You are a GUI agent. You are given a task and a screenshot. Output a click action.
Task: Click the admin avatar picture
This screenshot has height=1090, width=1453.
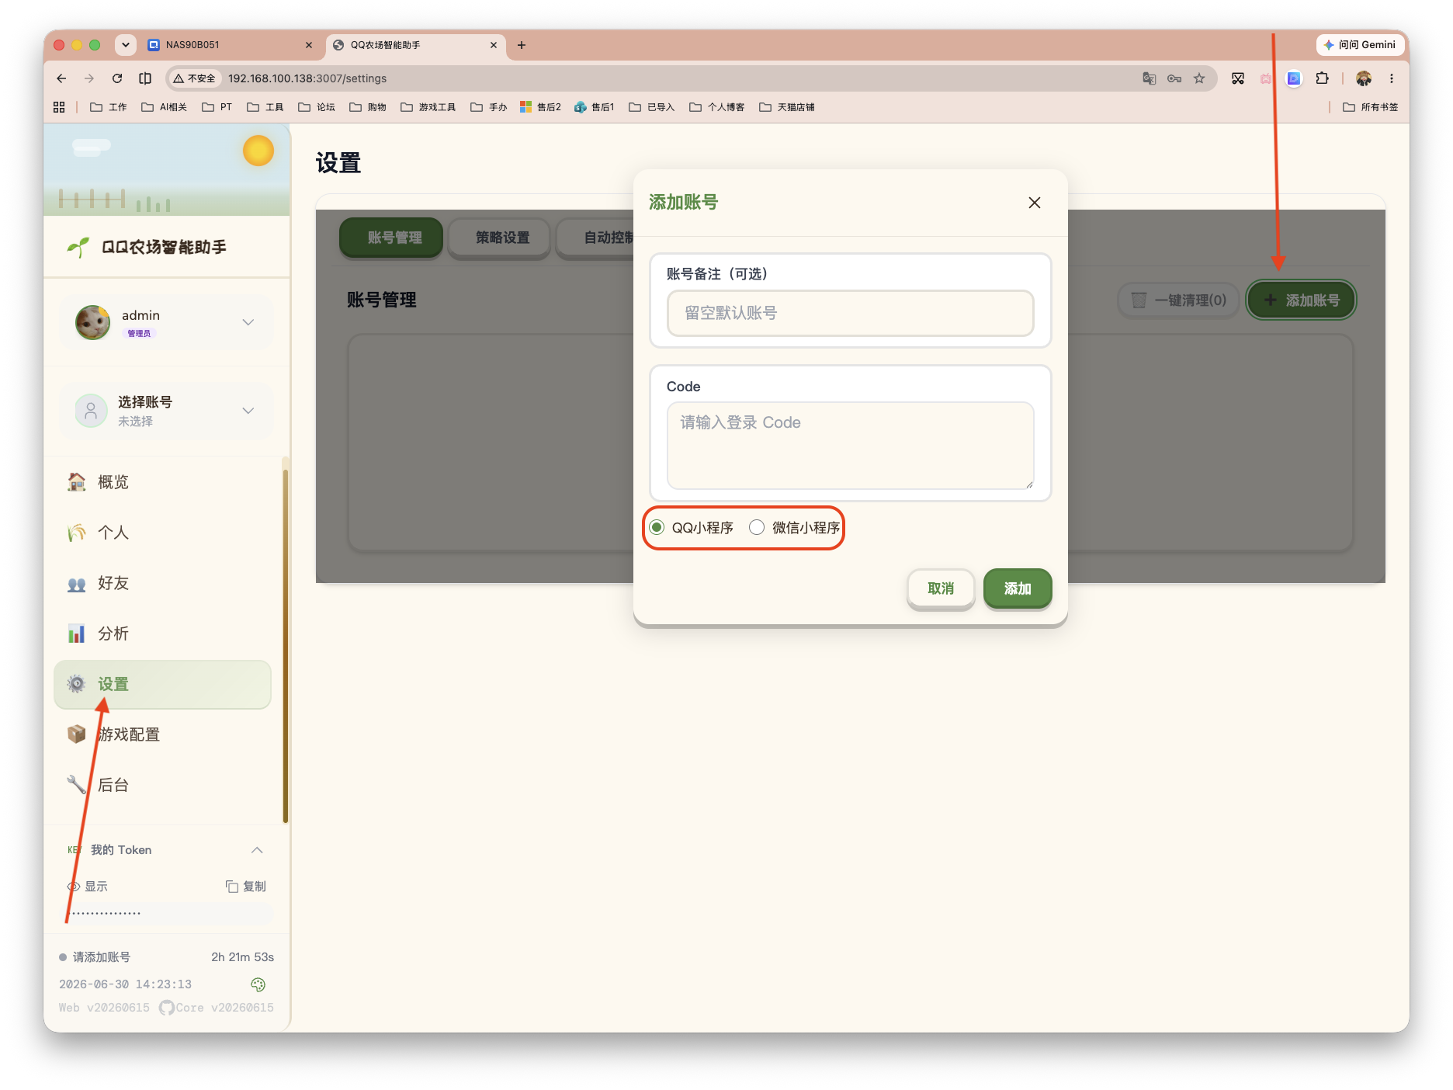pos(92,322)
